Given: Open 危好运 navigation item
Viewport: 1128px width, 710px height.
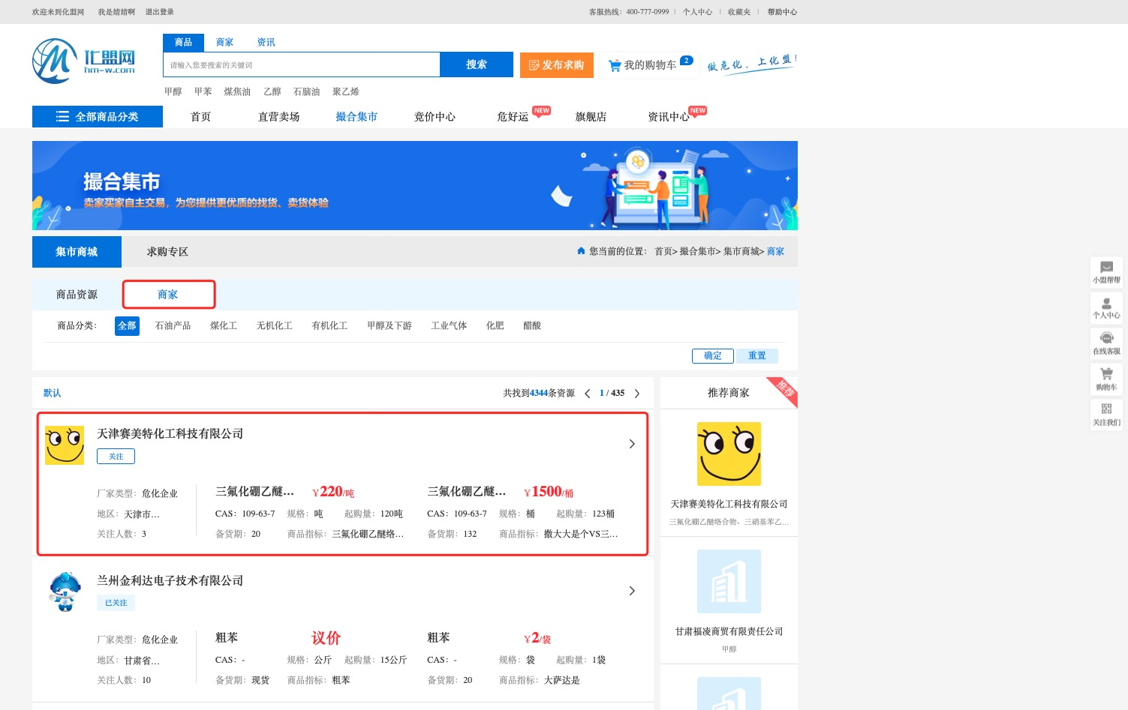Looking at the screenshot, I should (x=513, y=117).
